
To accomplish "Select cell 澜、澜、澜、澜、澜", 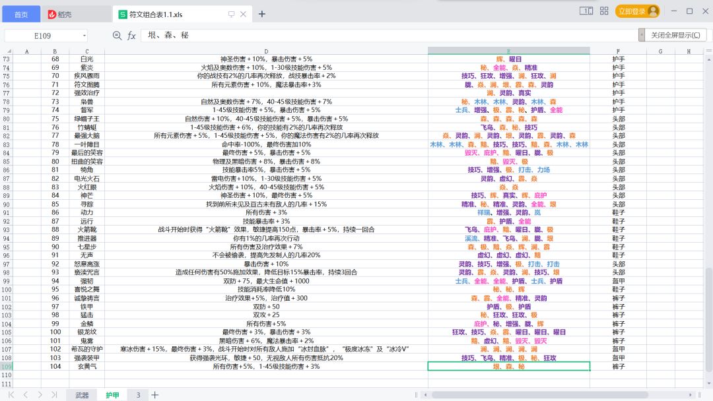I will [509, 350].
